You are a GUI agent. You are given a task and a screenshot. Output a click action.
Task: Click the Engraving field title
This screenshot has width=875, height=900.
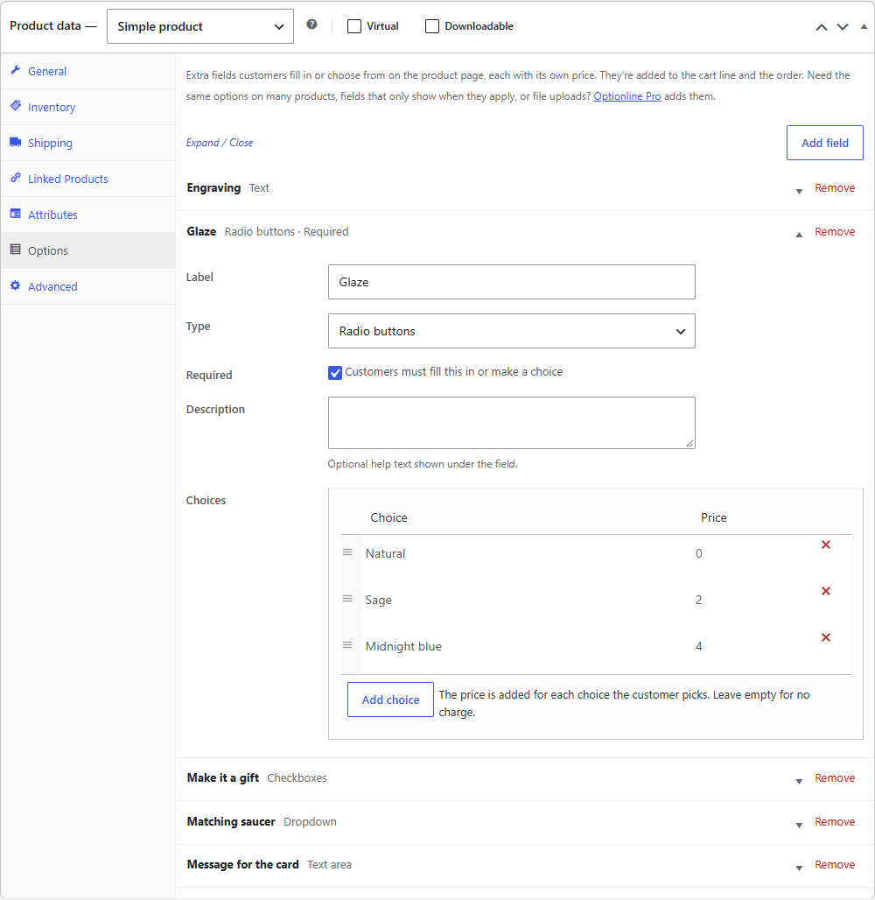pos(213,187)
